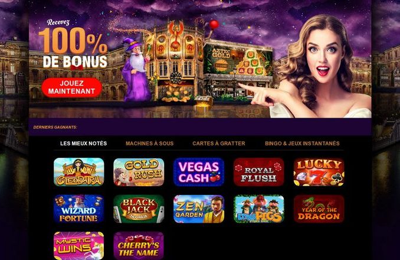Open the Bingo & Jeux Instantanés tab

(302, 144)
